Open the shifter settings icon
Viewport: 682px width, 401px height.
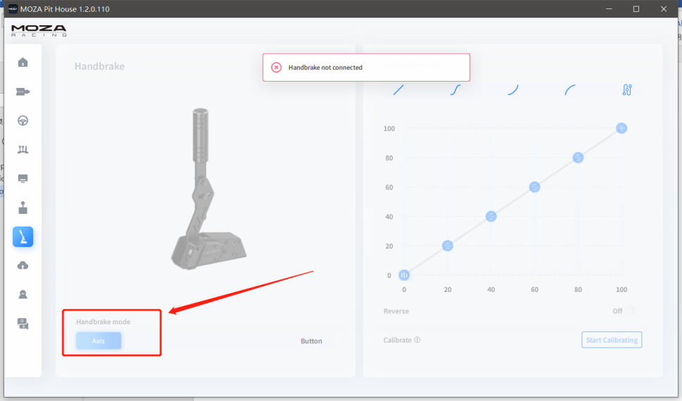coord(23,208)
